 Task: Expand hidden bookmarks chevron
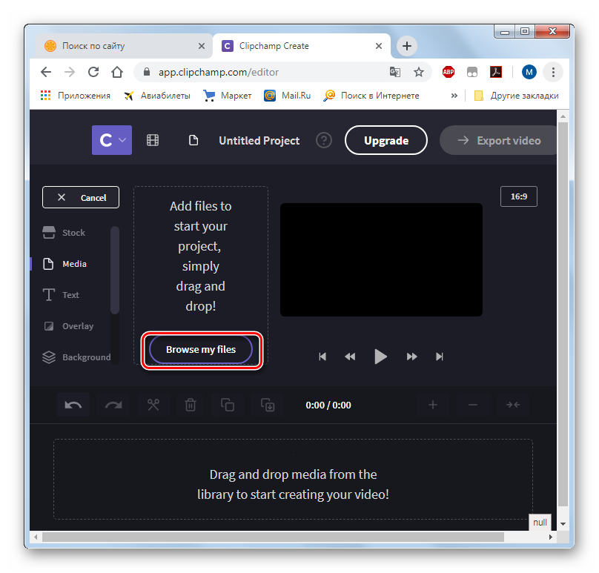coord(454,96)
